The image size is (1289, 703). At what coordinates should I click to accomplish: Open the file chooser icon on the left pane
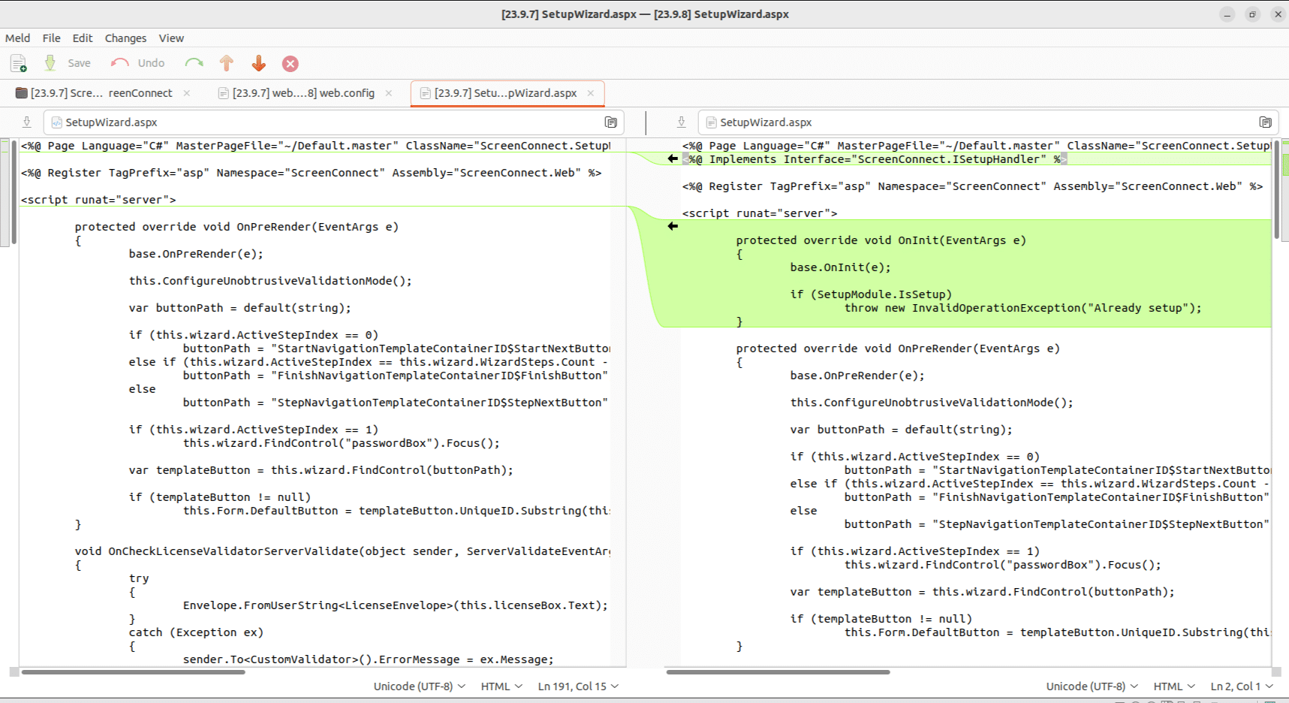(x=612, y=122)
